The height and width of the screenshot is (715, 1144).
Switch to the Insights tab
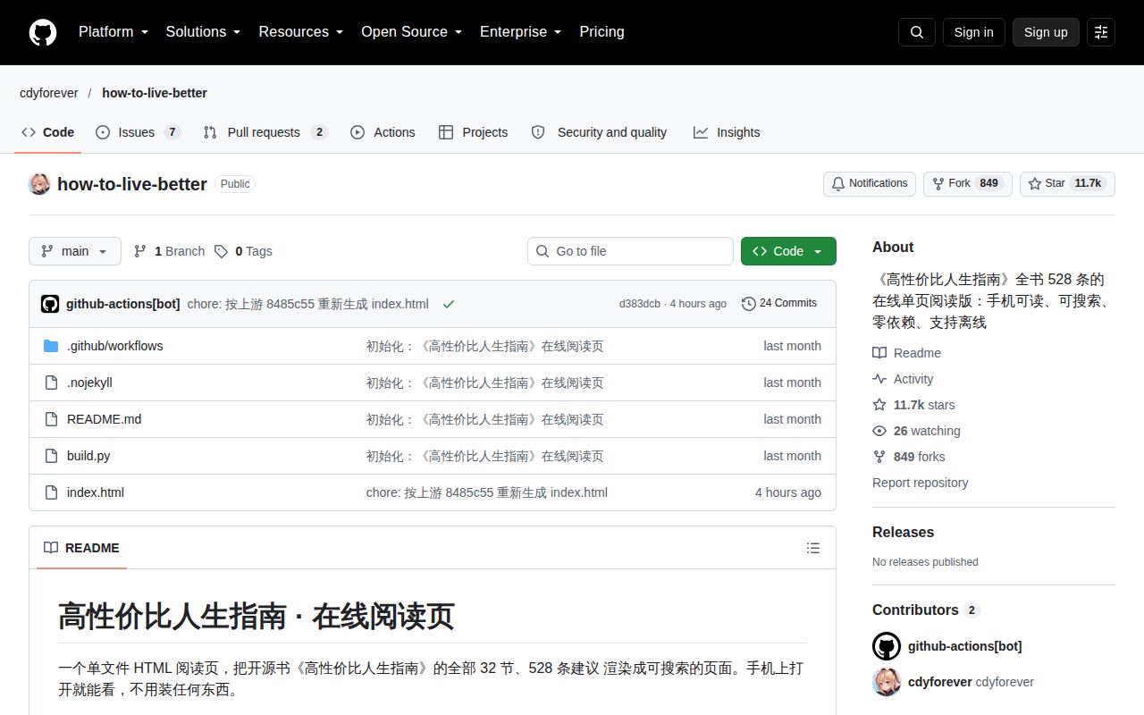point(727,132)
